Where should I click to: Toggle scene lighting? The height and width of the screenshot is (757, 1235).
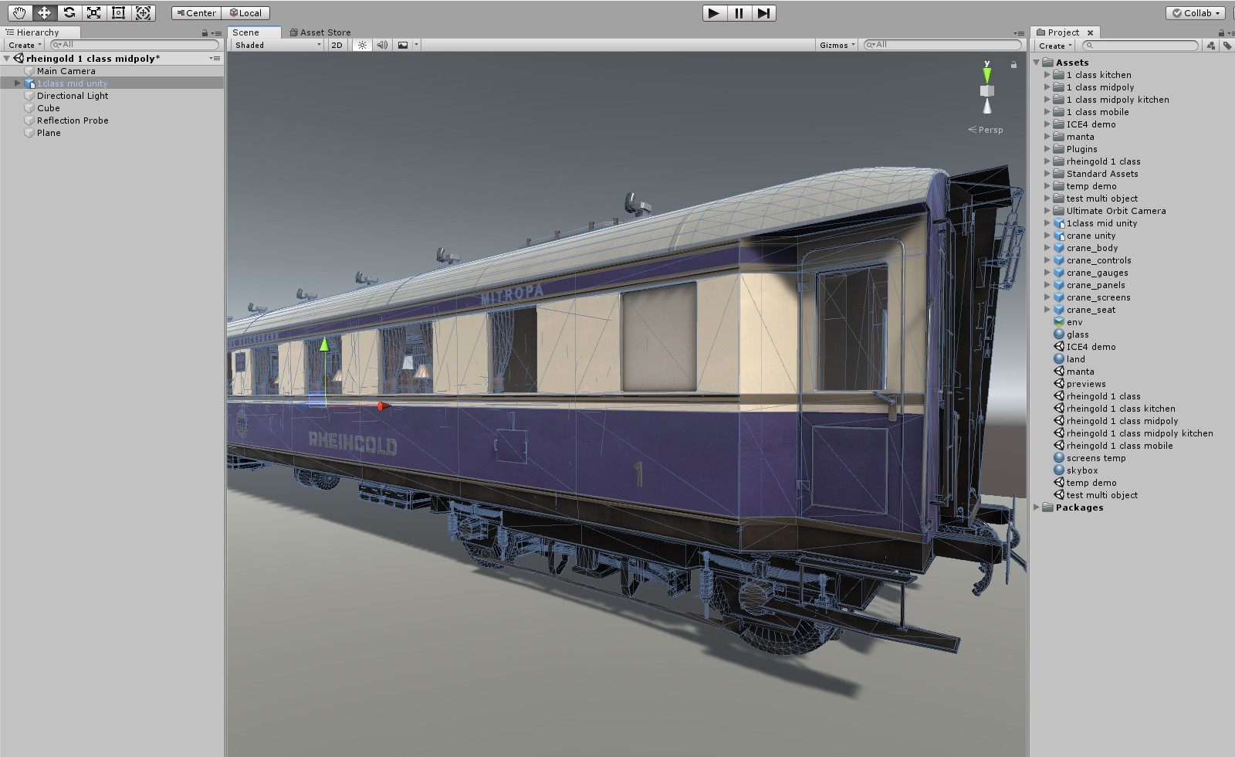362,45
